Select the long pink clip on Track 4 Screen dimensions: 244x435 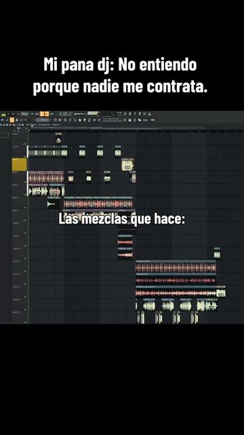point(46,177)
